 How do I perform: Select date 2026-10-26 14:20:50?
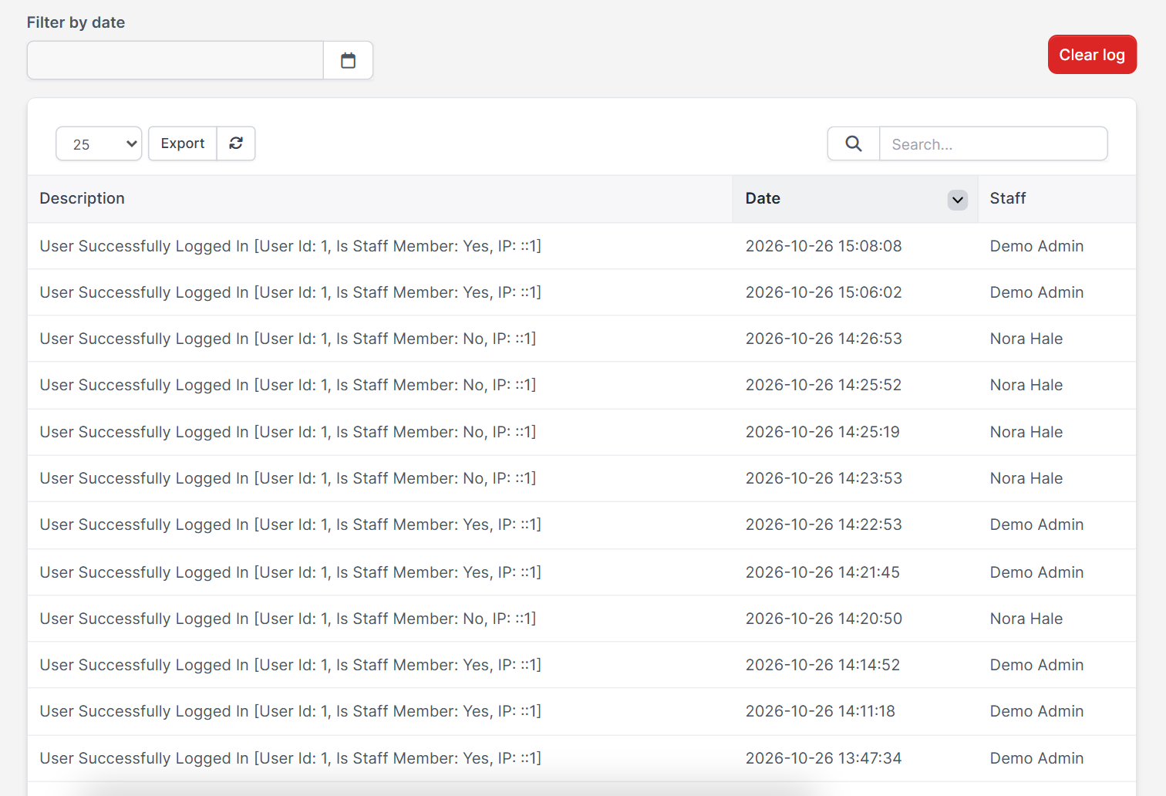tap(824, 619)
